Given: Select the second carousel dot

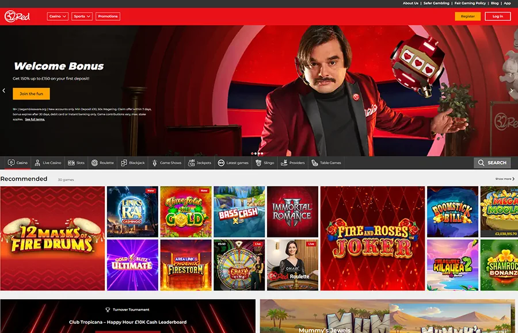Looking at the screenshot, I should pos(256,154).
